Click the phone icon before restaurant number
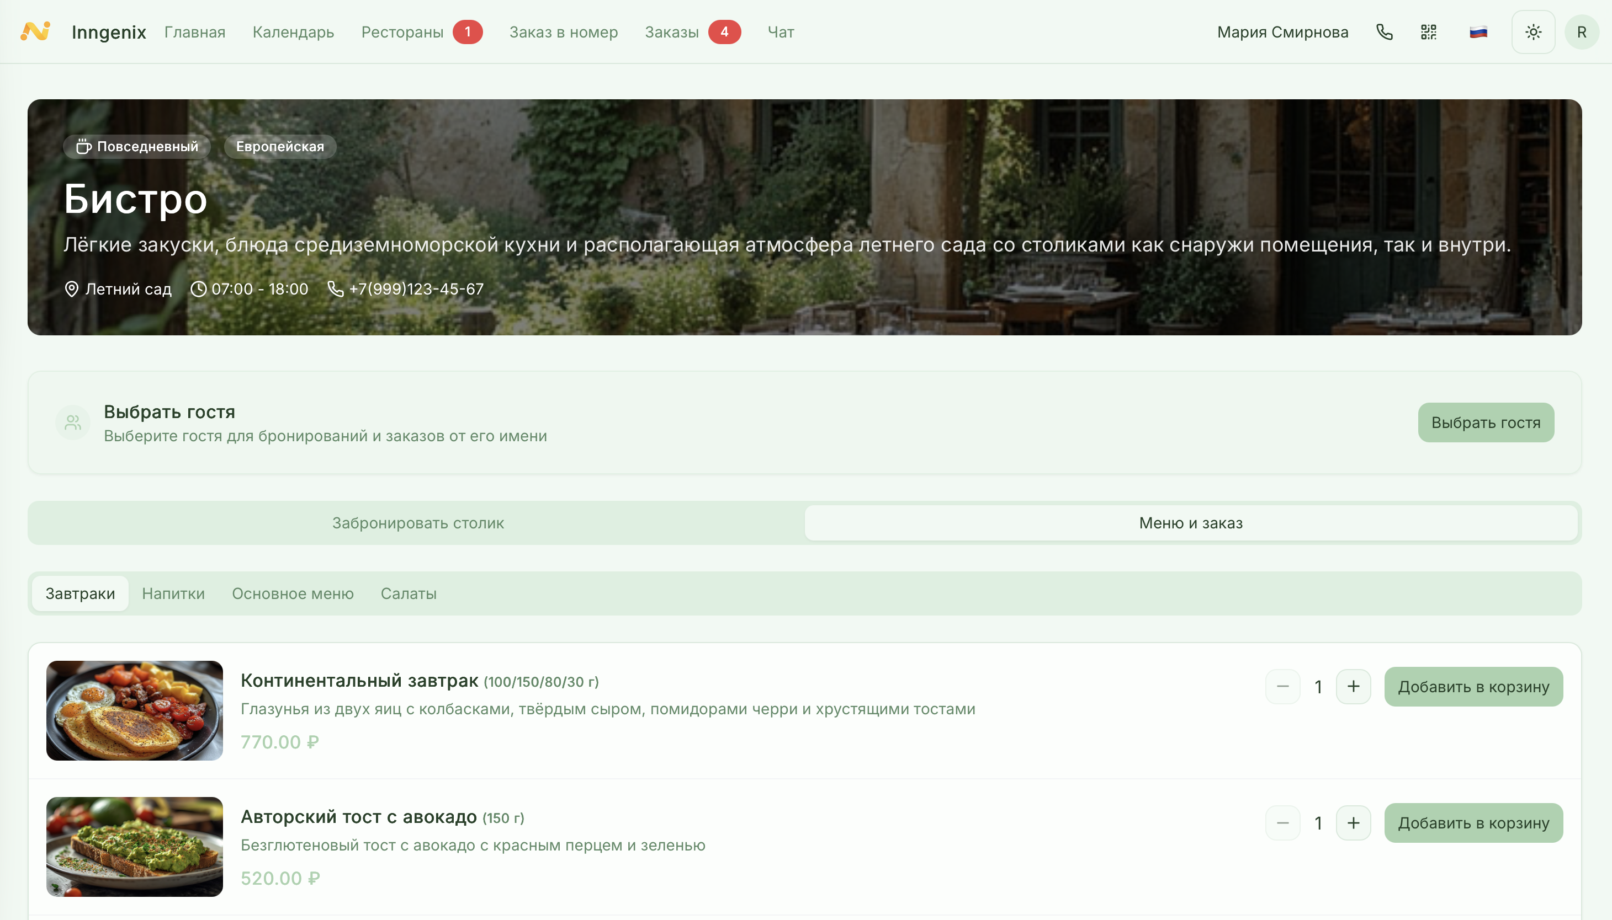 coord(335,289)
